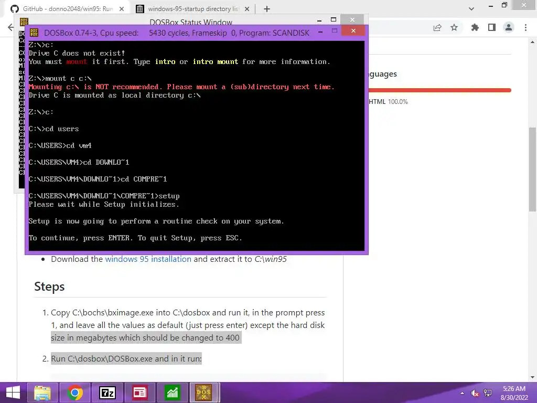This screenshot has height=403, width=537.
Task: Switch to windows-95-startup directory listing tab
Action: pyautogui.click(x=193, y=9)
